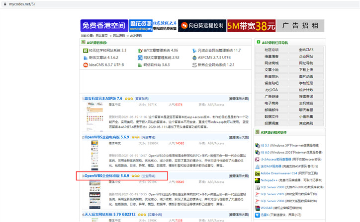The width and height of the screenshot is (360, 222).
Task: Open the 办公OA category
Action: [271, 90]
